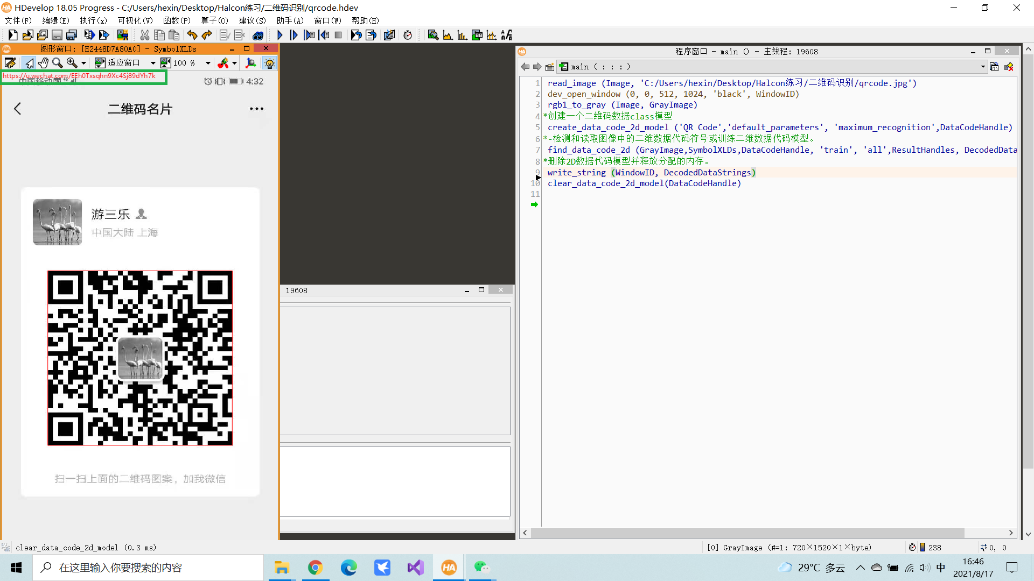Click the Save program floppy icon
This screenshot has height=581, width=1034.
(57, 36)
